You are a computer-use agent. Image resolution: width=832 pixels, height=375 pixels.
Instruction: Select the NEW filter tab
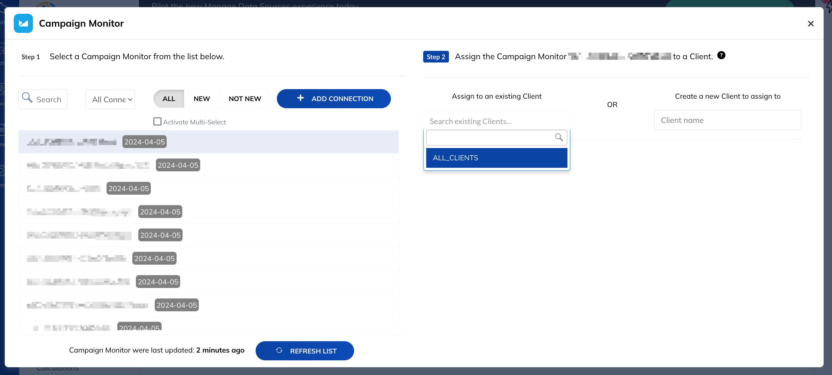[x=201, y=99]
